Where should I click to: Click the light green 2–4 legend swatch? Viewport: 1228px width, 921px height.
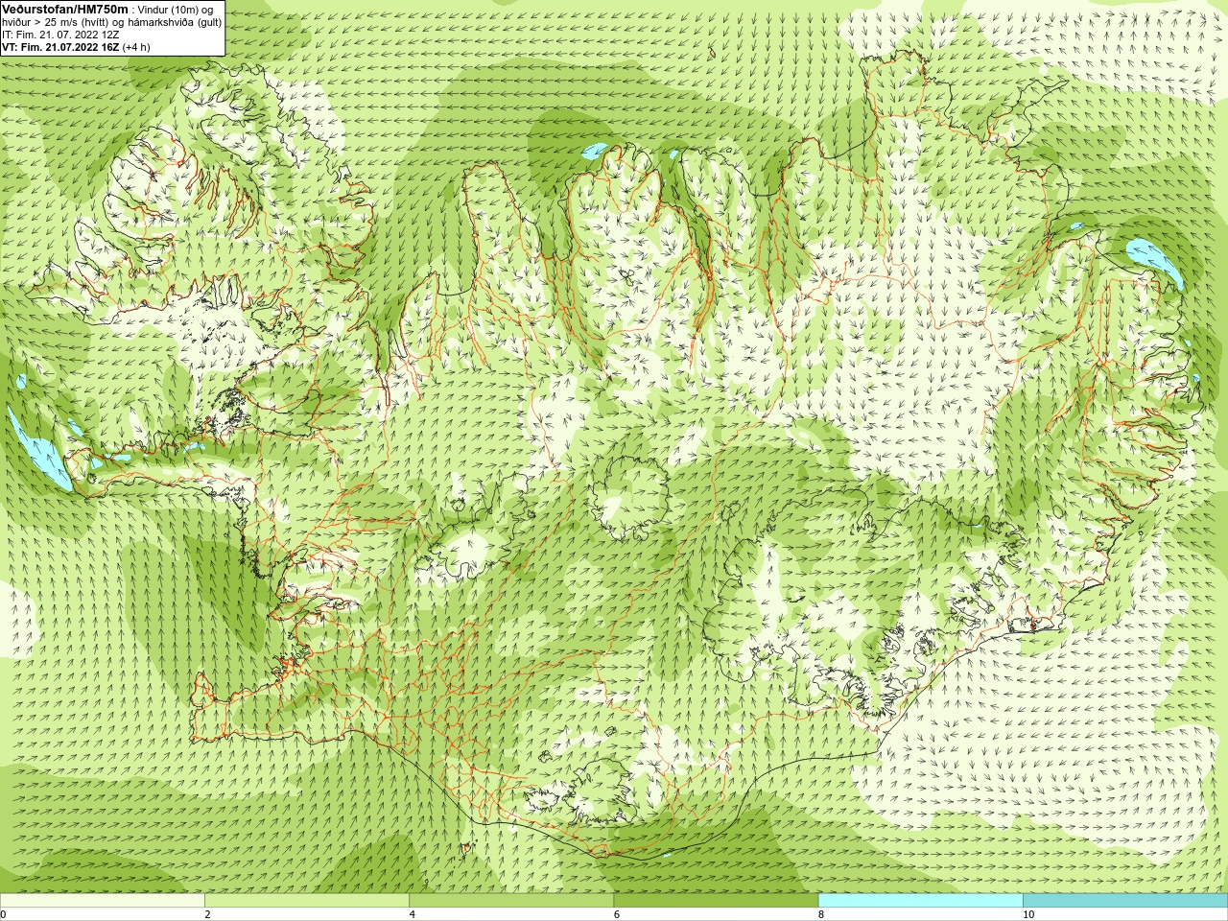point(307,902)
